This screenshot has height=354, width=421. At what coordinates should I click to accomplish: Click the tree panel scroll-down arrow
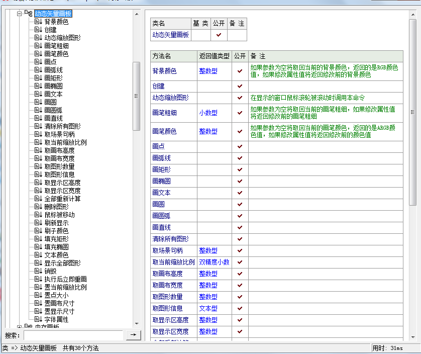(137, 324)
